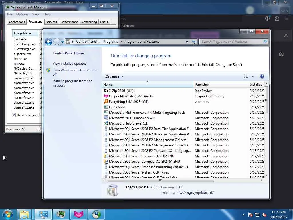This screenshot has width=293, height=220.
Task: Switch to Applications tab in Task Manager
Action: pyautogui.click(x=17, y=22)
